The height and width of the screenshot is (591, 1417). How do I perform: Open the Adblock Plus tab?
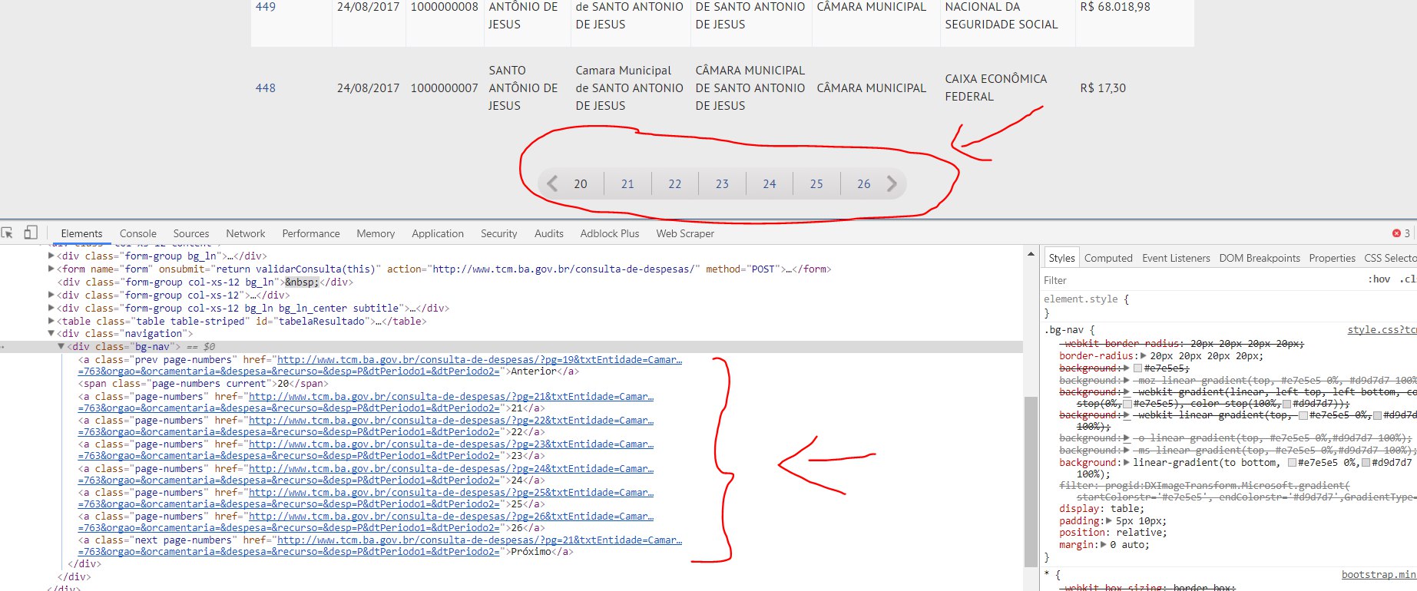coord(610,233)
